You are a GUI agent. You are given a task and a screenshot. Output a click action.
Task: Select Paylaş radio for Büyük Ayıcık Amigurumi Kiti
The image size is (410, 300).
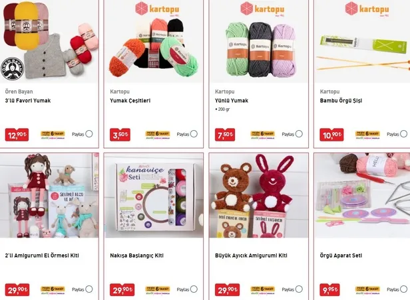299,289
